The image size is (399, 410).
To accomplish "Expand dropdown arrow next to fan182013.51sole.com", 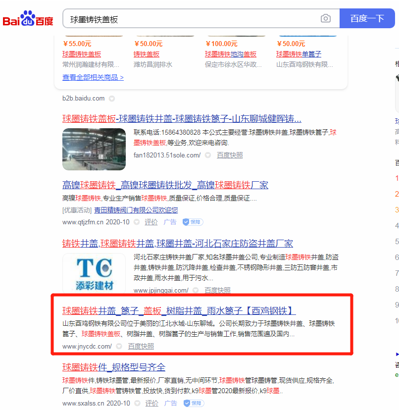I will pyautogui.click(x=208, y=155).
